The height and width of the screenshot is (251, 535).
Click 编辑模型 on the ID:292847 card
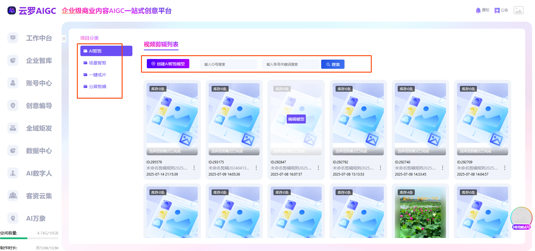296,119
